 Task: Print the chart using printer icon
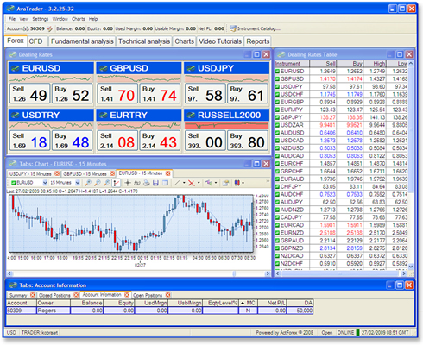click(147, 183)
